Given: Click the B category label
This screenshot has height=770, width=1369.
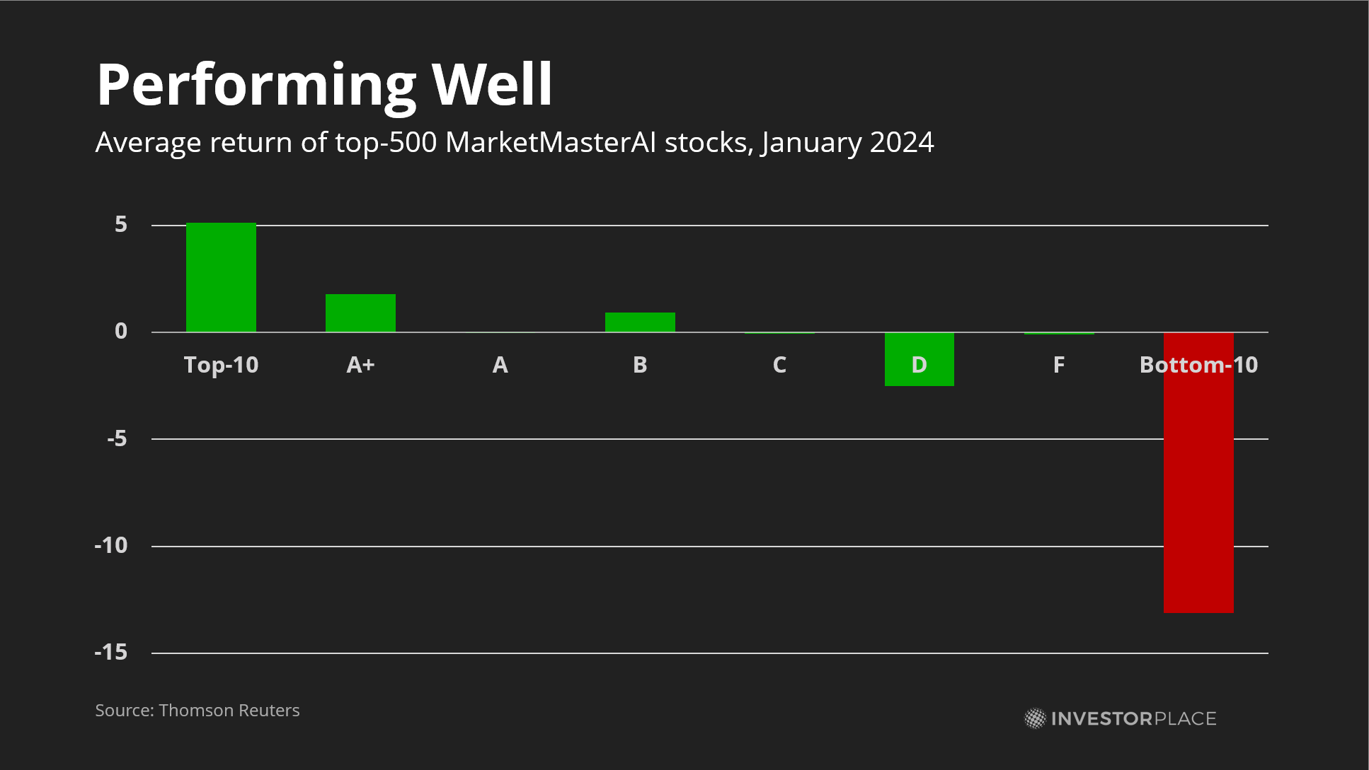Looking at the screenshot, I should click(640, 365).
